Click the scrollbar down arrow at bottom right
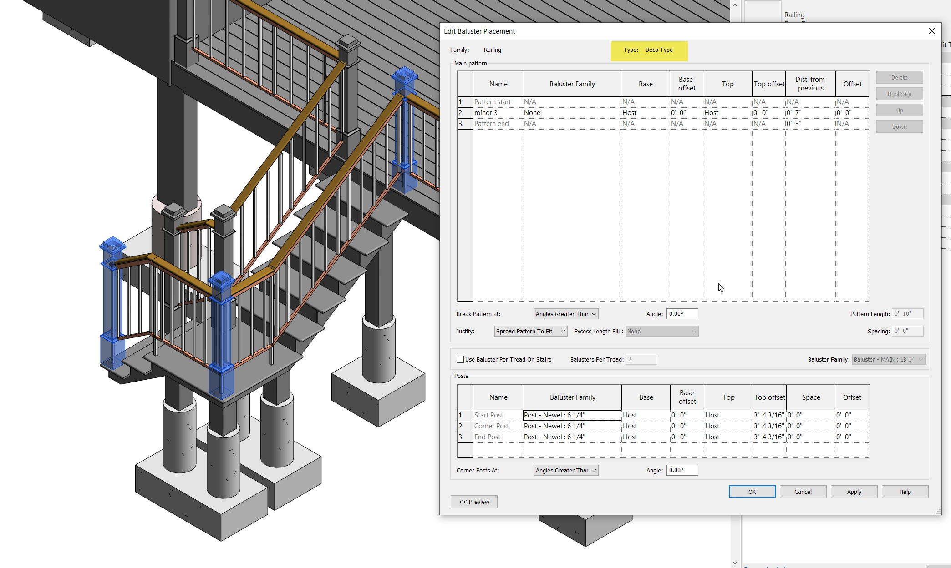Viewport: 951px width, 568px height. [x=734, y=563]
